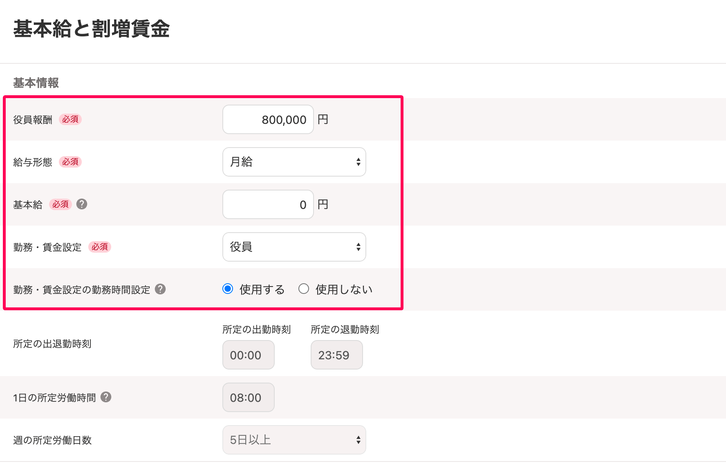Click the 必須 badge next to 給与形態
This screenshot has width=726, height=466.
(70, 162)
